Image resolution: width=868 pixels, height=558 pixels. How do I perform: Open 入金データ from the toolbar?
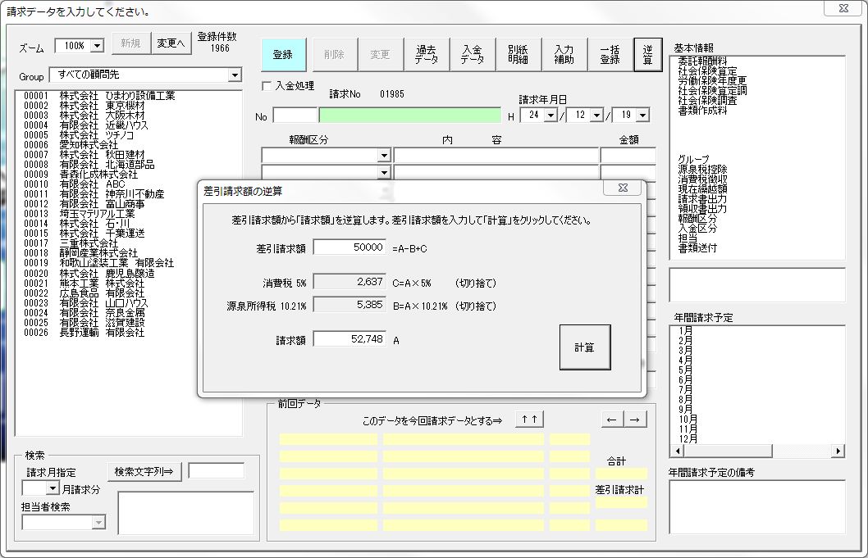[473, 55]
